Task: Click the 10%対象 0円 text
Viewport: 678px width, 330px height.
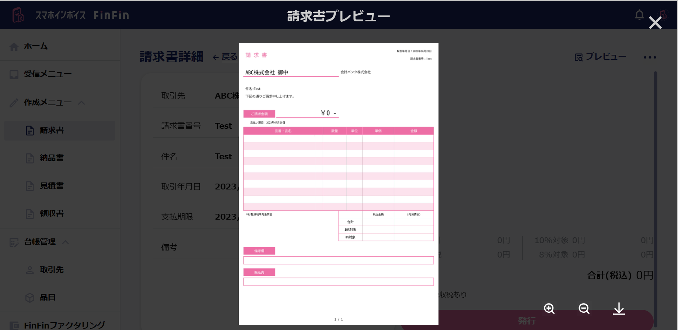Action: (x=560, y=240)
